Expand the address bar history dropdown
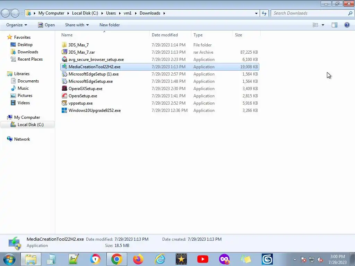Image resolution: width=355 pixels, height=266 pixels. (x=256, y=13)
